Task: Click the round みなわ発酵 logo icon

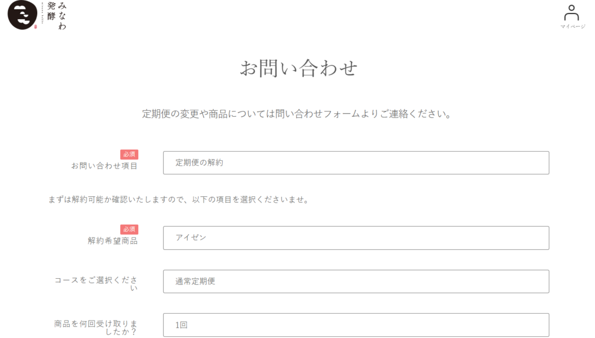Action: tap(23, 15)
